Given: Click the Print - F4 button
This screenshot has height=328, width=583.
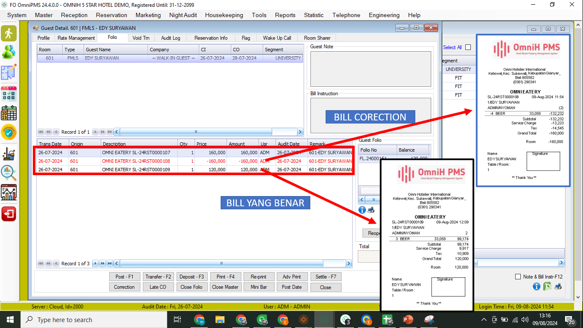Looking at the screenshot, I should (x=225, y=277).
